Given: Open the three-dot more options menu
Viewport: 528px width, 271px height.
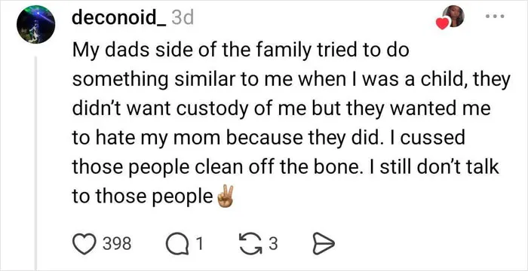Looking at the screenshot, I should (x=496, y=16).
